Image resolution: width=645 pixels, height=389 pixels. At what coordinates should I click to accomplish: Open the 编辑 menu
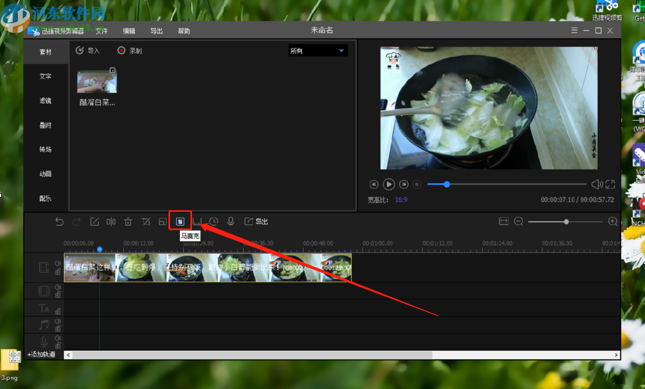click(x=129, y=31)
